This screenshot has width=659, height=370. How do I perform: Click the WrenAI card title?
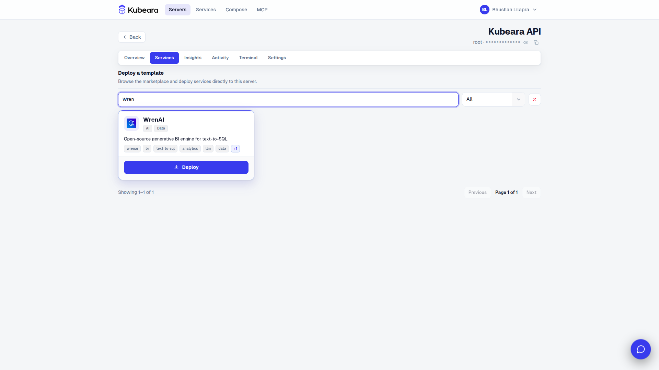point(154,120)
